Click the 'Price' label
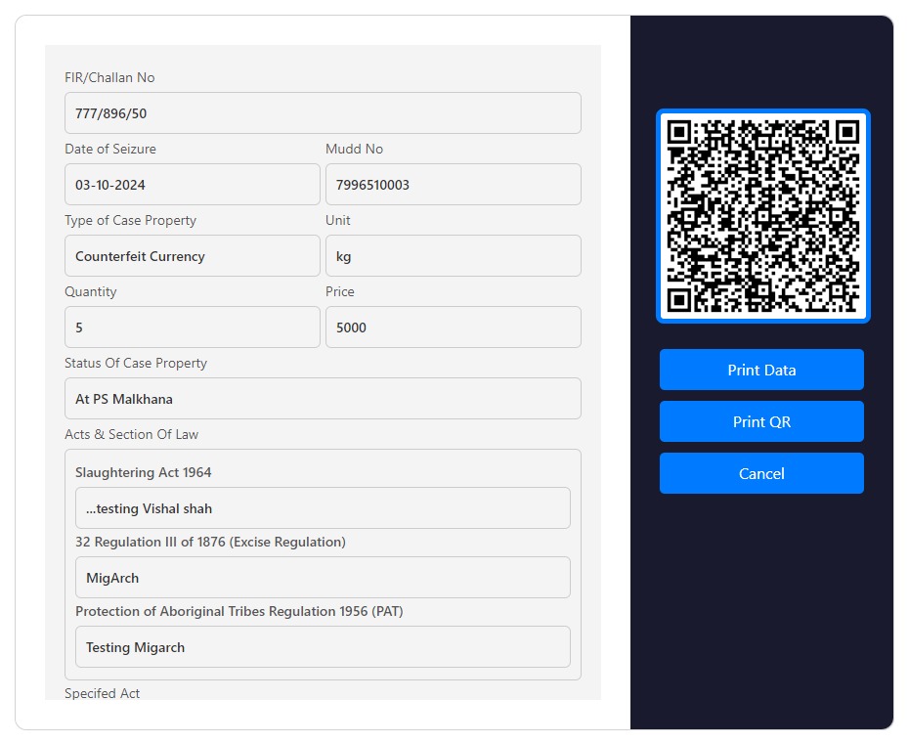 [x=340, y=291]
